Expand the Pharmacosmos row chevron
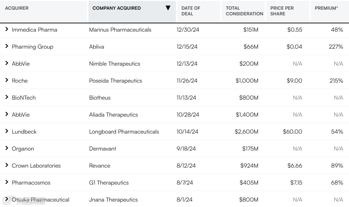Screen dimensions: 349x207 click(x=6, y=182)
